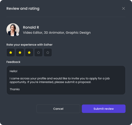Viewport: 132px width, 125px height.
Task: Place cursor after Hello! in feedback
Action: pos(18,71)
